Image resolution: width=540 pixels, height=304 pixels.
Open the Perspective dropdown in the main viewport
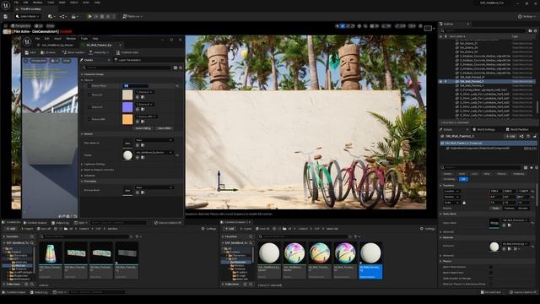click(x=20, y=26)
